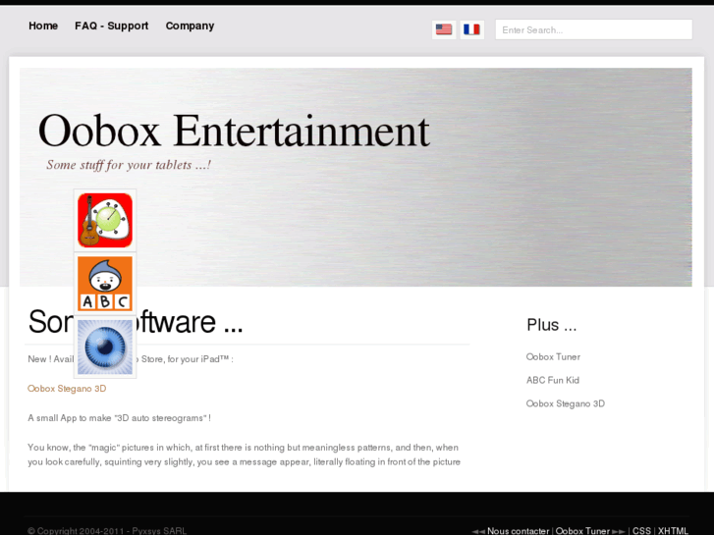Go to the Home menu item
This screenshot has height=535, width=714.
coord(43,26)
